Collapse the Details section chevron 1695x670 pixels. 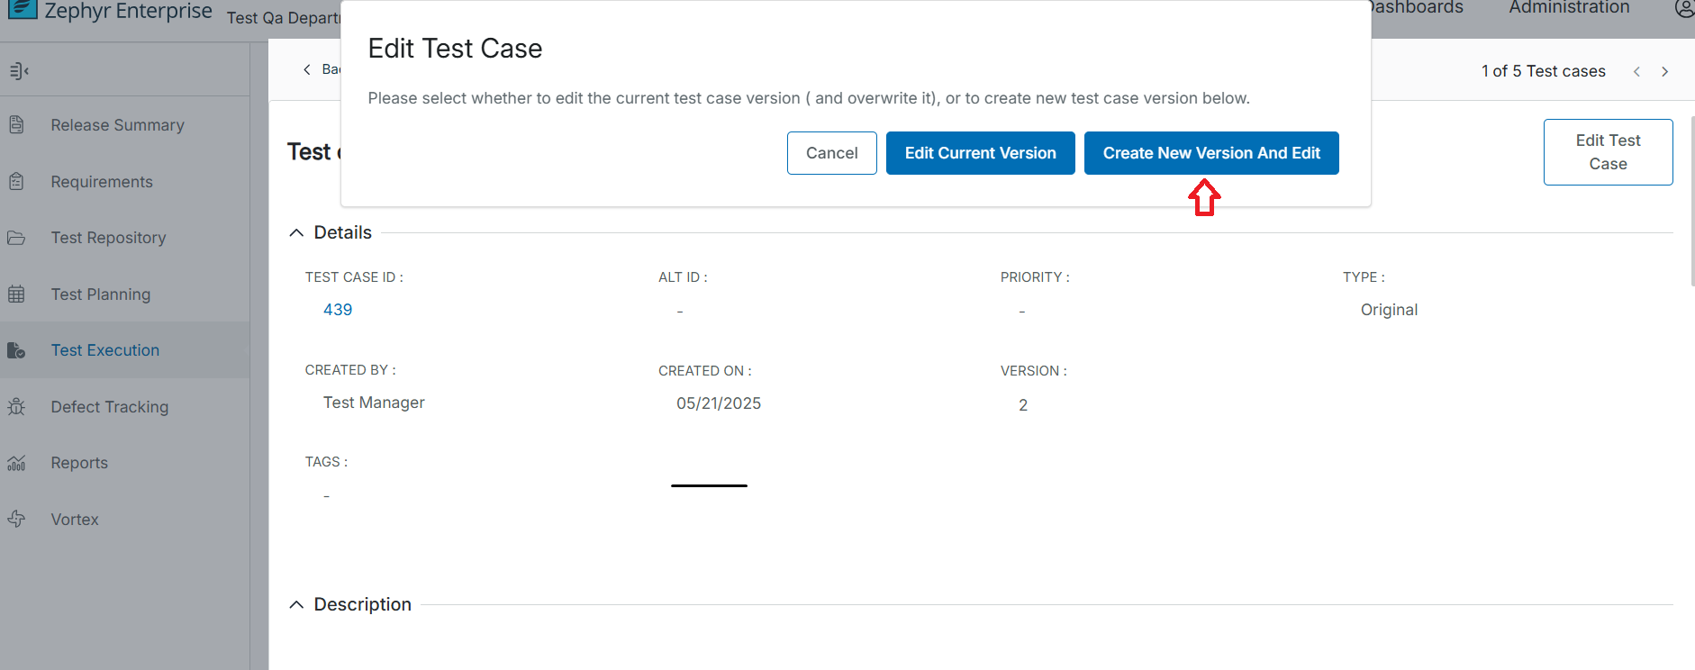pyautogui.click(x=296, y=233)
